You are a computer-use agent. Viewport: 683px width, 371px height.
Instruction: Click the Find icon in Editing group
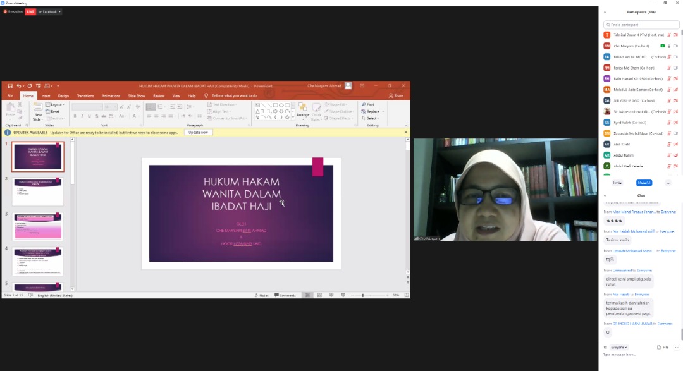[x=370, y=104]
